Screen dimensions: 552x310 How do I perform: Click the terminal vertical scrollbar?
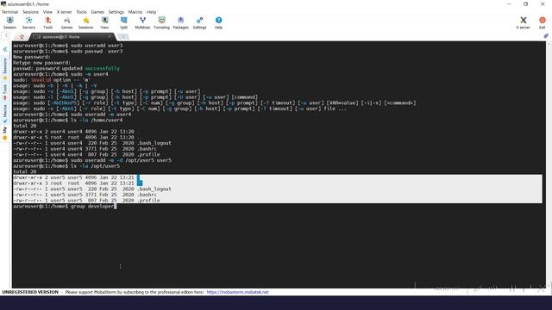549,164
